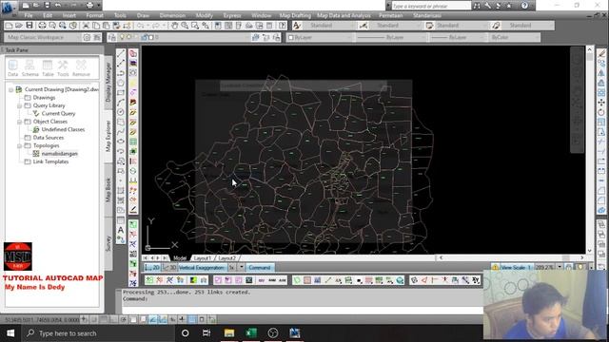Switch to the Layout2 tab
The height and width of the screenshot is (342, 609).
point(226,257)
